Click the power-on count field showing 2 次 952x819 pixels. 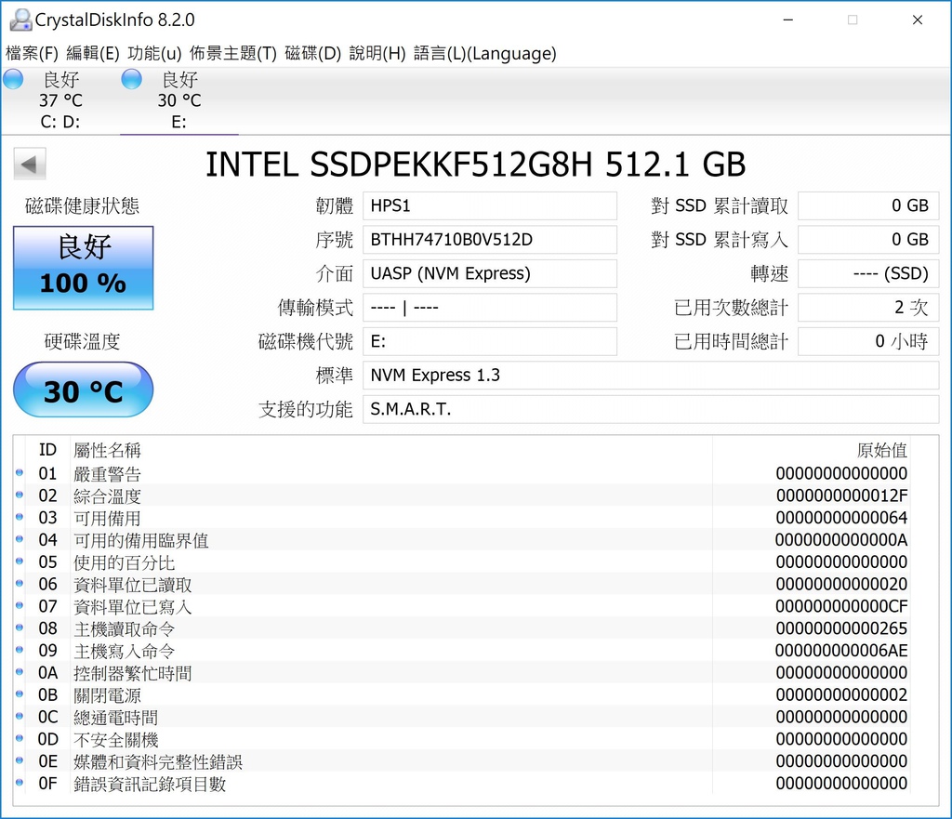point(868,308)
